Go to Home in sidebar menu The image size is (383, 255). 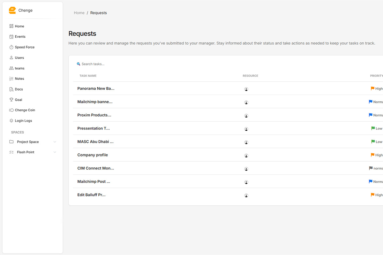pyautogui.click(x=19, y=26)
